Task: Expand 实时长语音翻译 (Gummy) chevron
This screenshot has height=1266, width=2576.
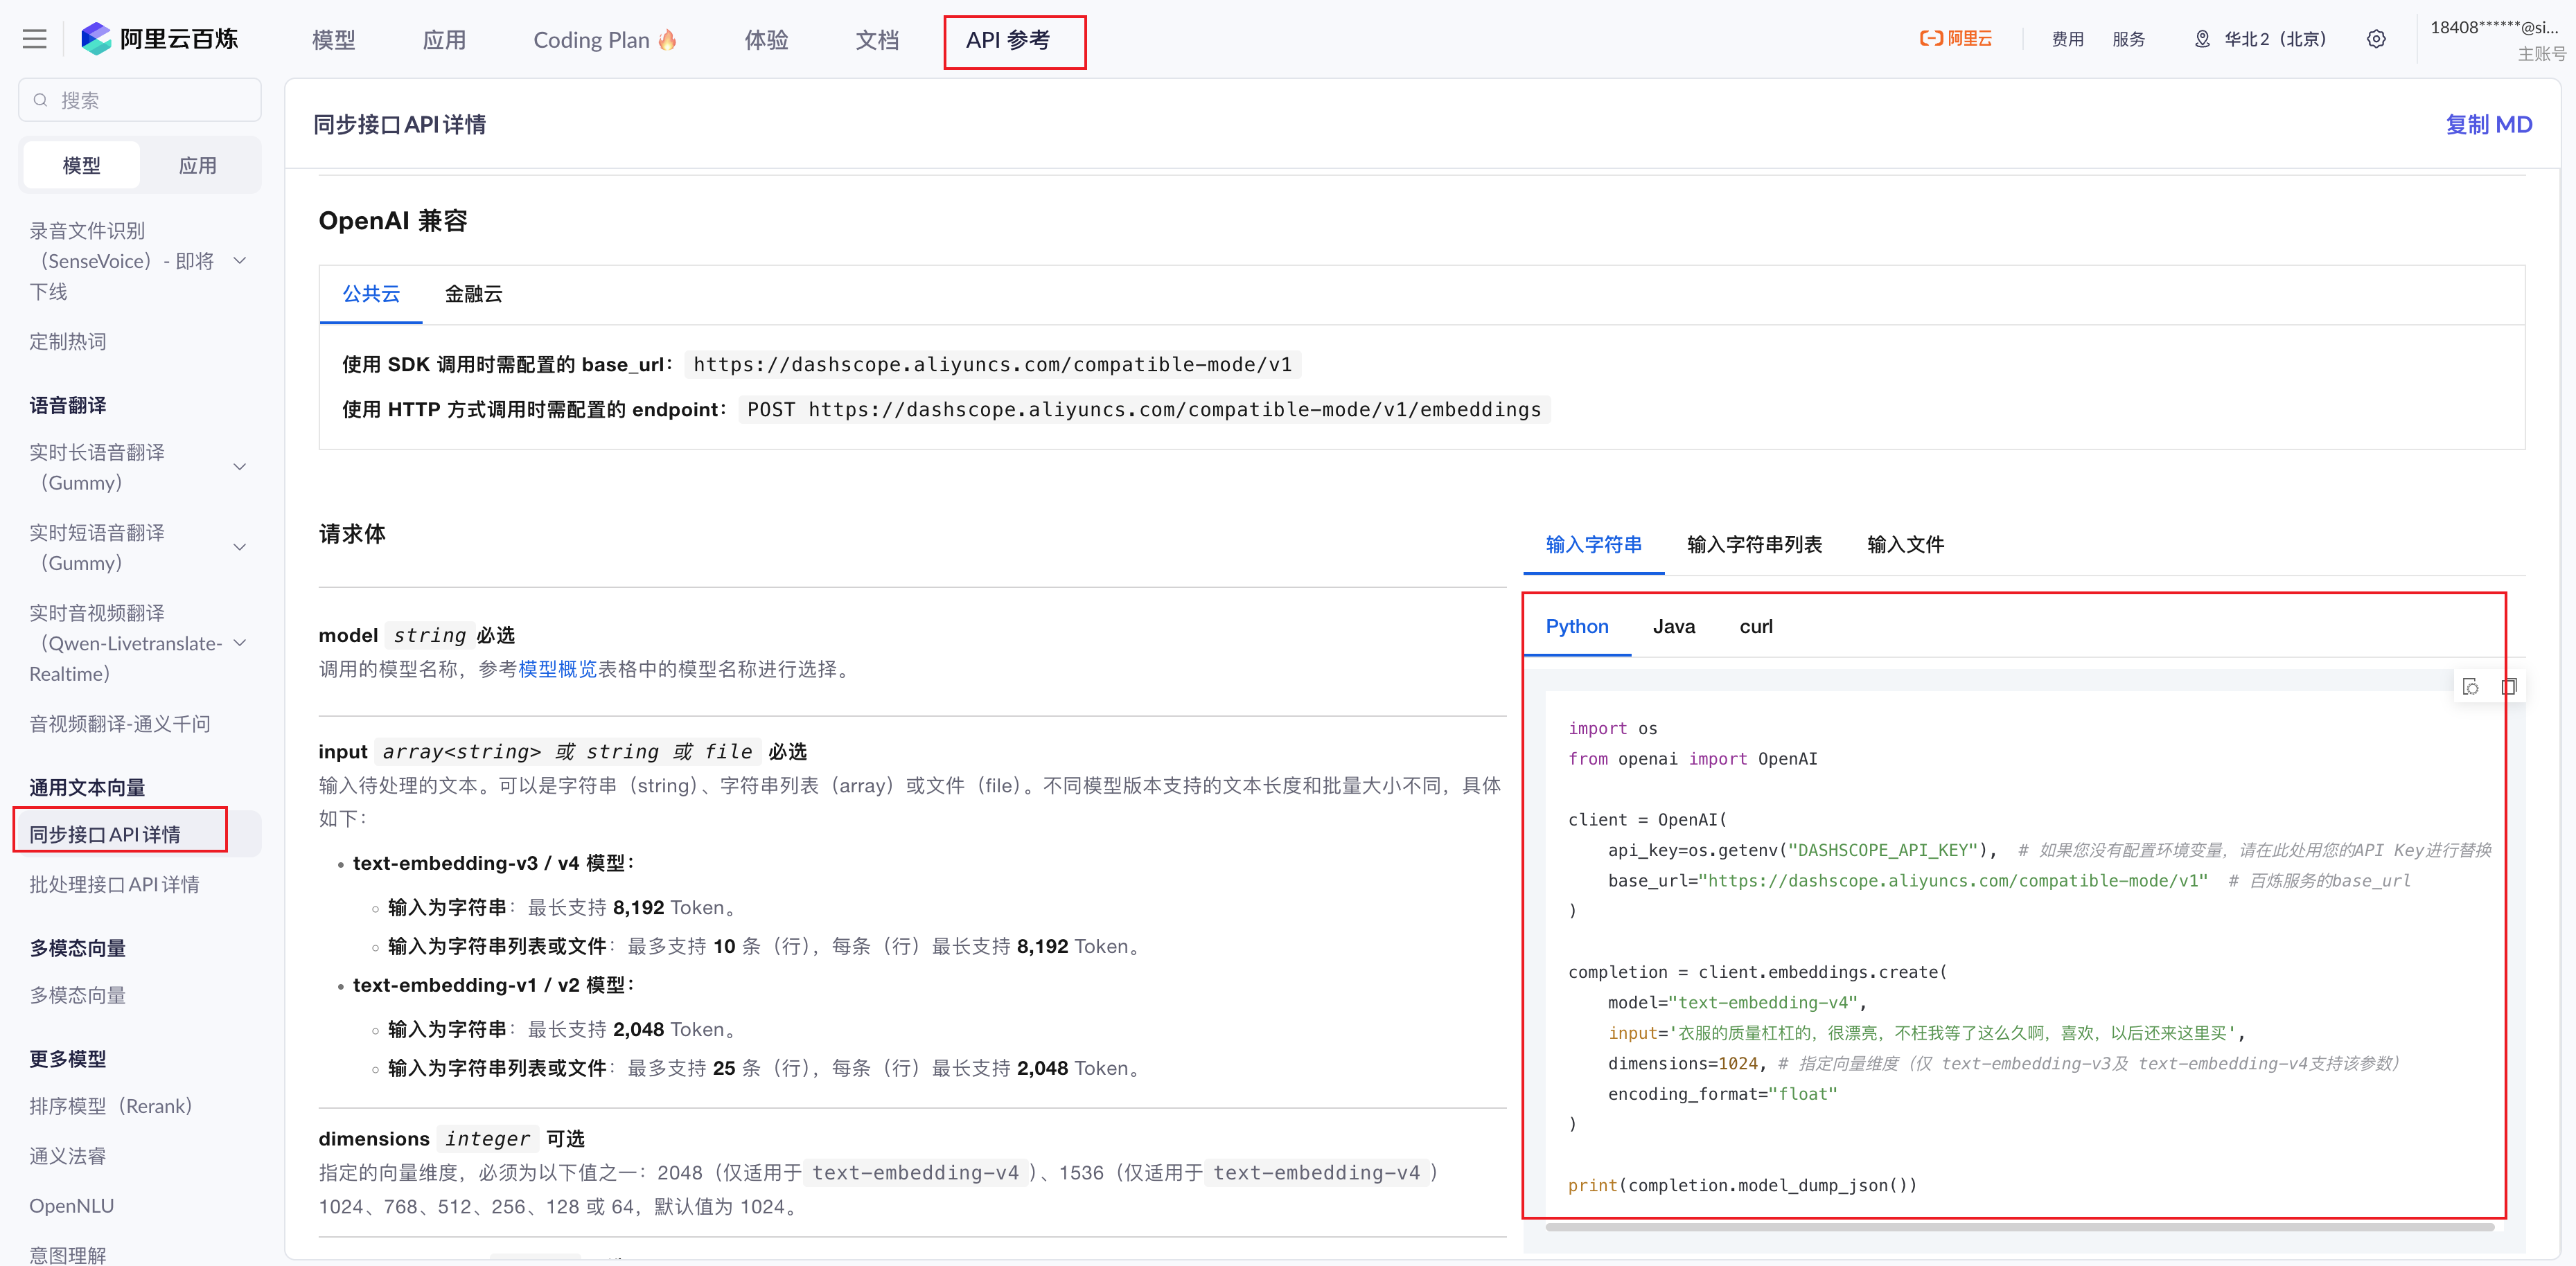Action: 240,467
